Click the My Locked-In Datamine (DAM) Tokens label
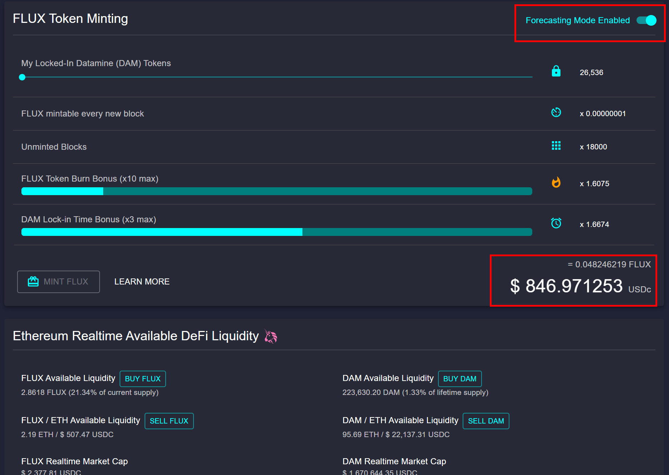The width and height of the screenshot is (669, 475). coord(96,63)
